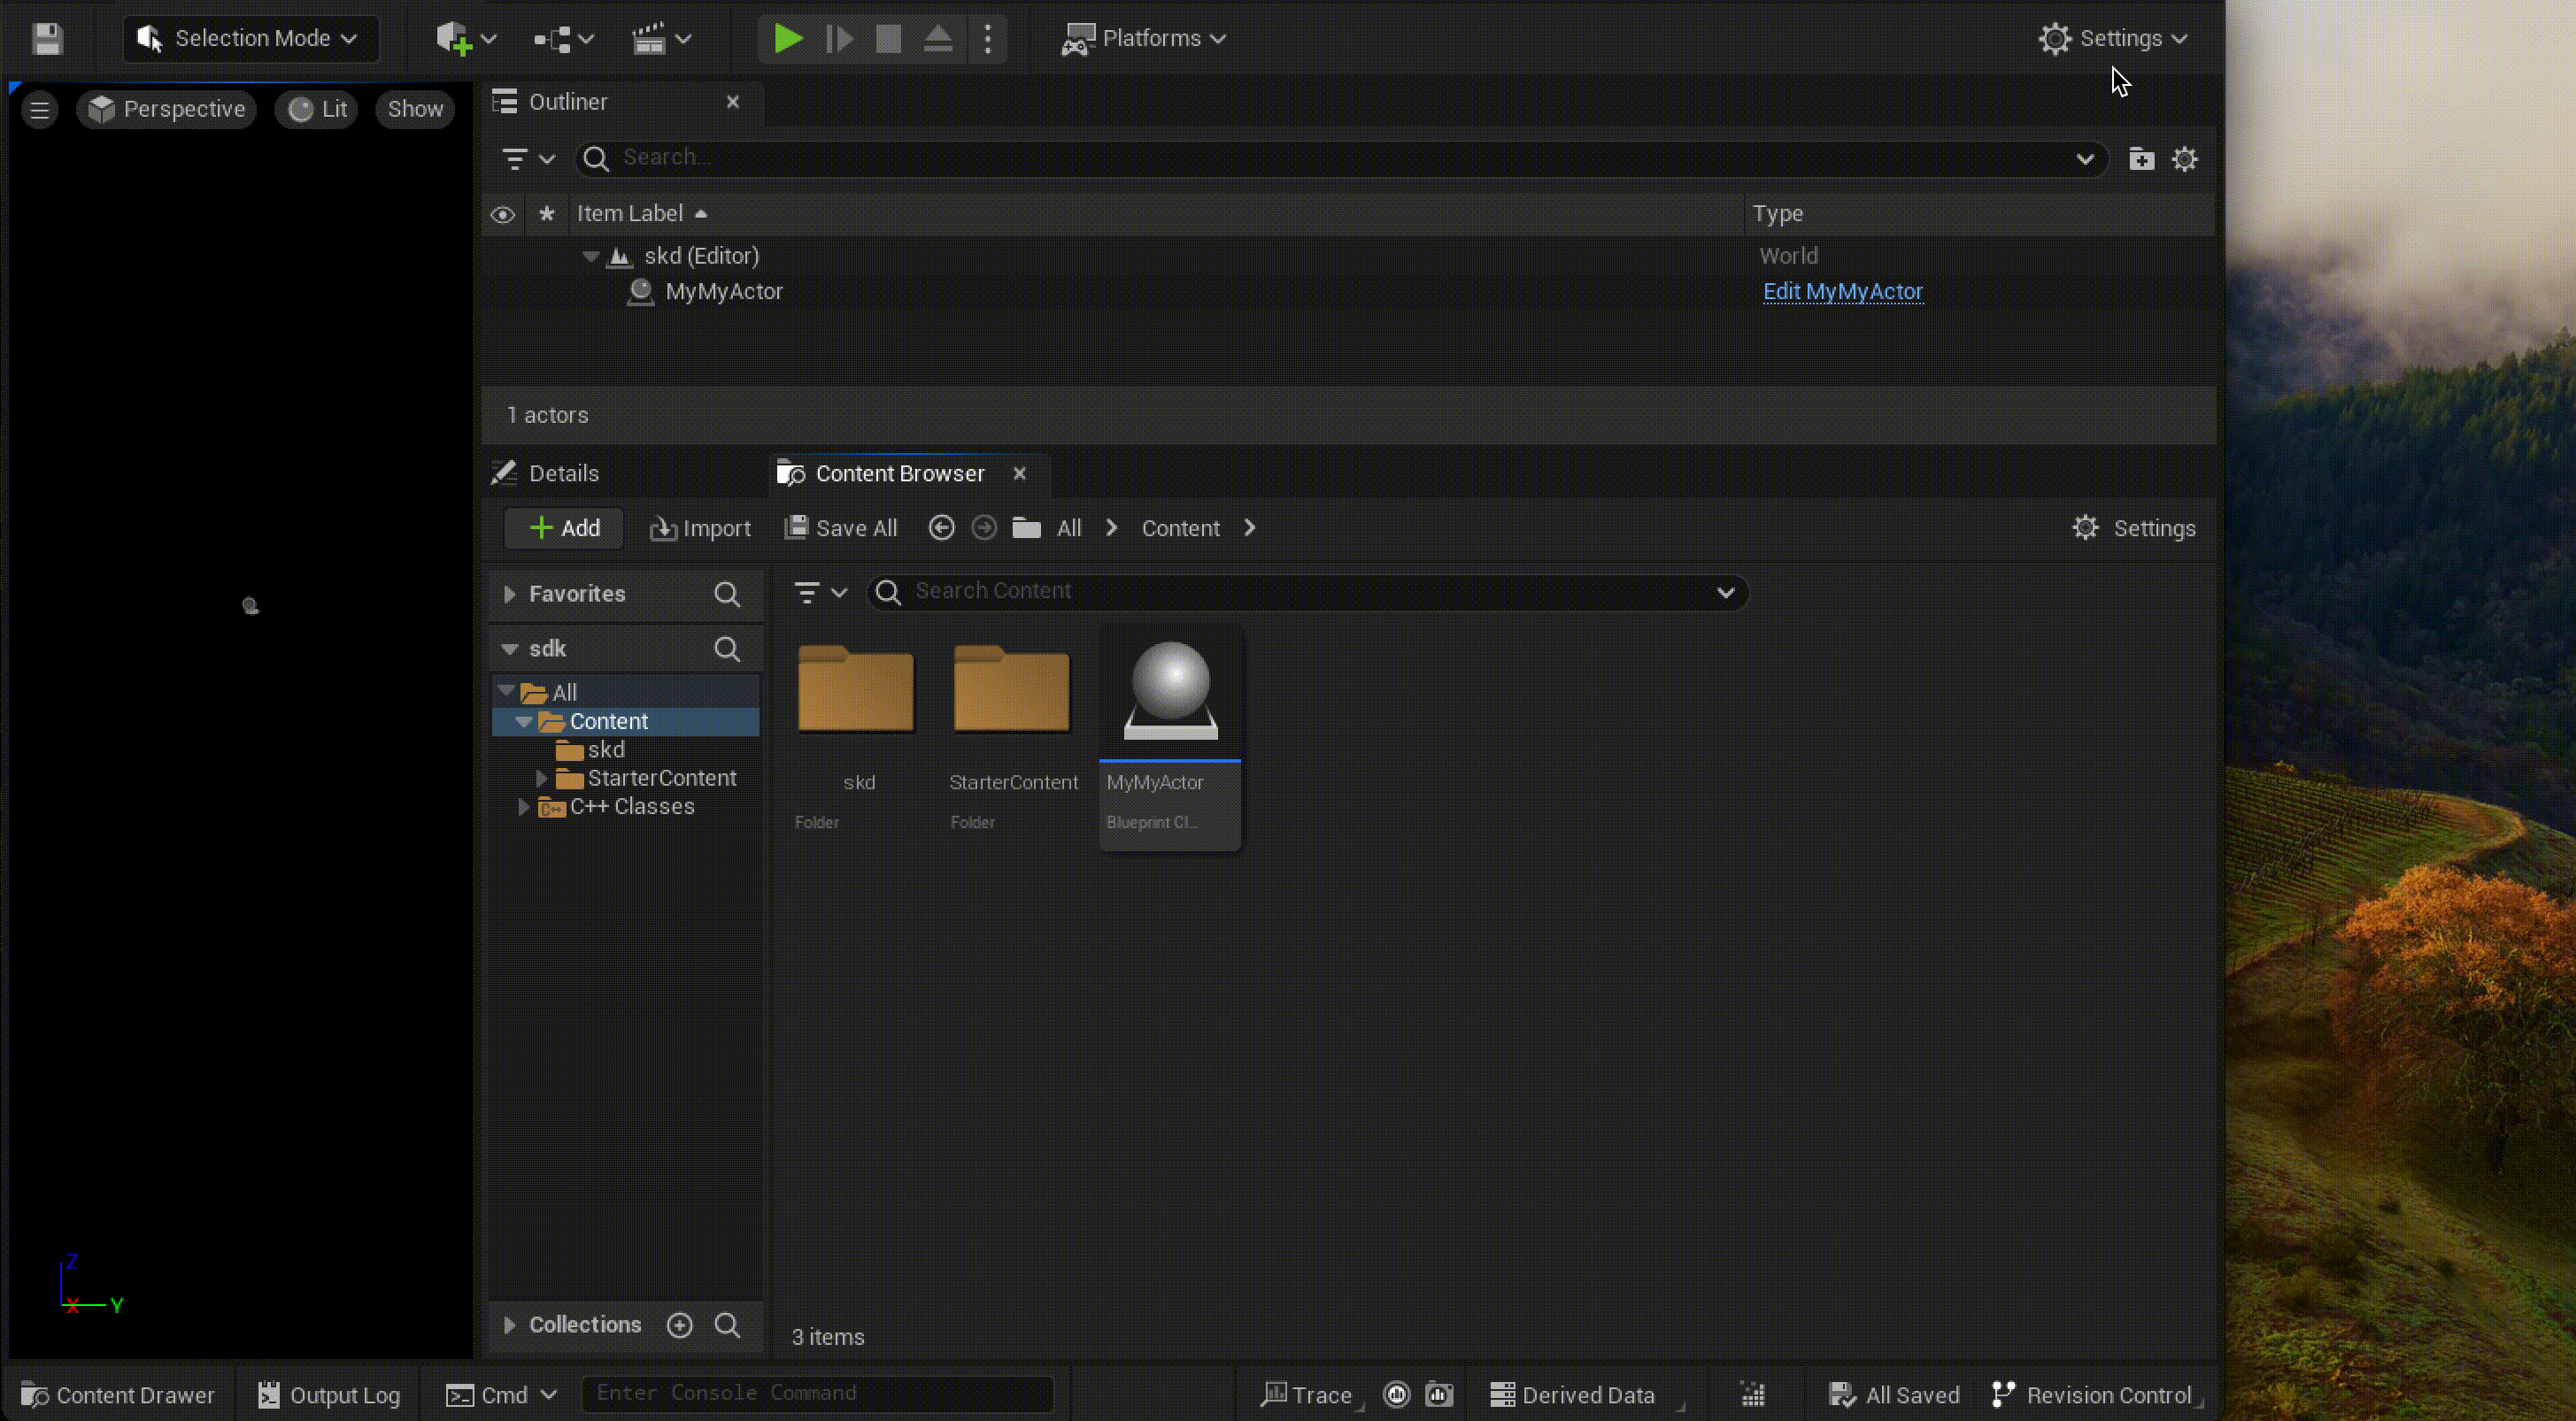
Task: Click the back navigation arrow in Content Browser
Action: point(940,527)
